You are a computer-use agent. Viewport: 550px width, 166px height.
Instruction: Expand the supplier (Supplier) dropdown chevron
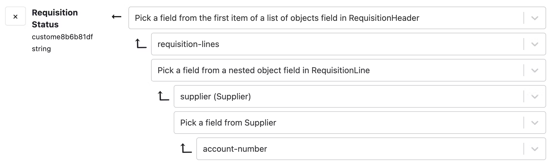point(535,97)
